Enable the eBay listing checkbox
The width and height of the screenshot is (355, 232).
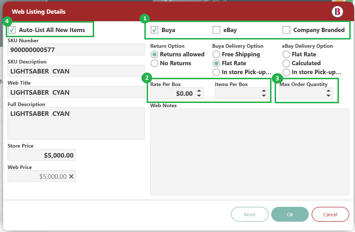pos(216,30)
